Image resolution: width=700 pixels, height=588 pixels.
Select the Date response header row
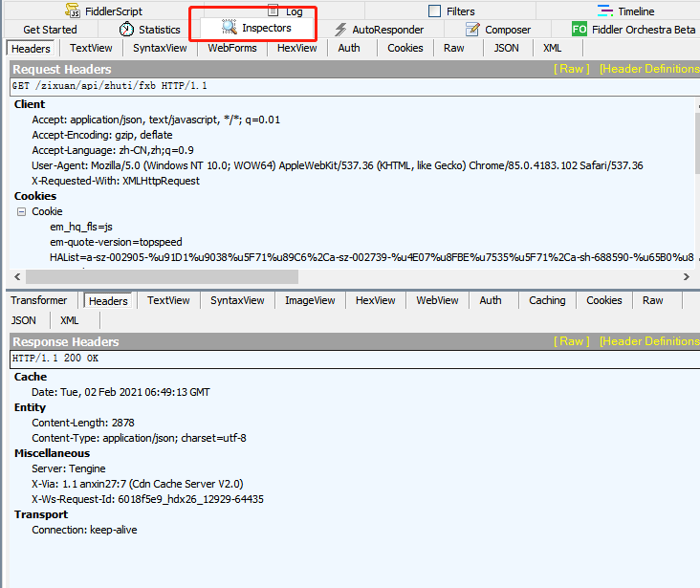pyautogui.click(x=120, y=392)
